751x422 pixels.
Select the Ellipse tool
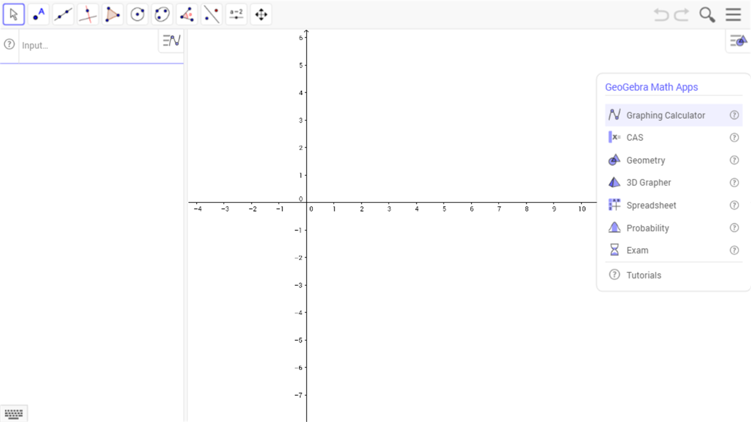[162, 15]
